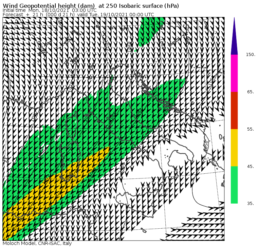This screenshot has height=248, width=258.
Task: Click the legend value '150.'
Action: click(251, 55)
